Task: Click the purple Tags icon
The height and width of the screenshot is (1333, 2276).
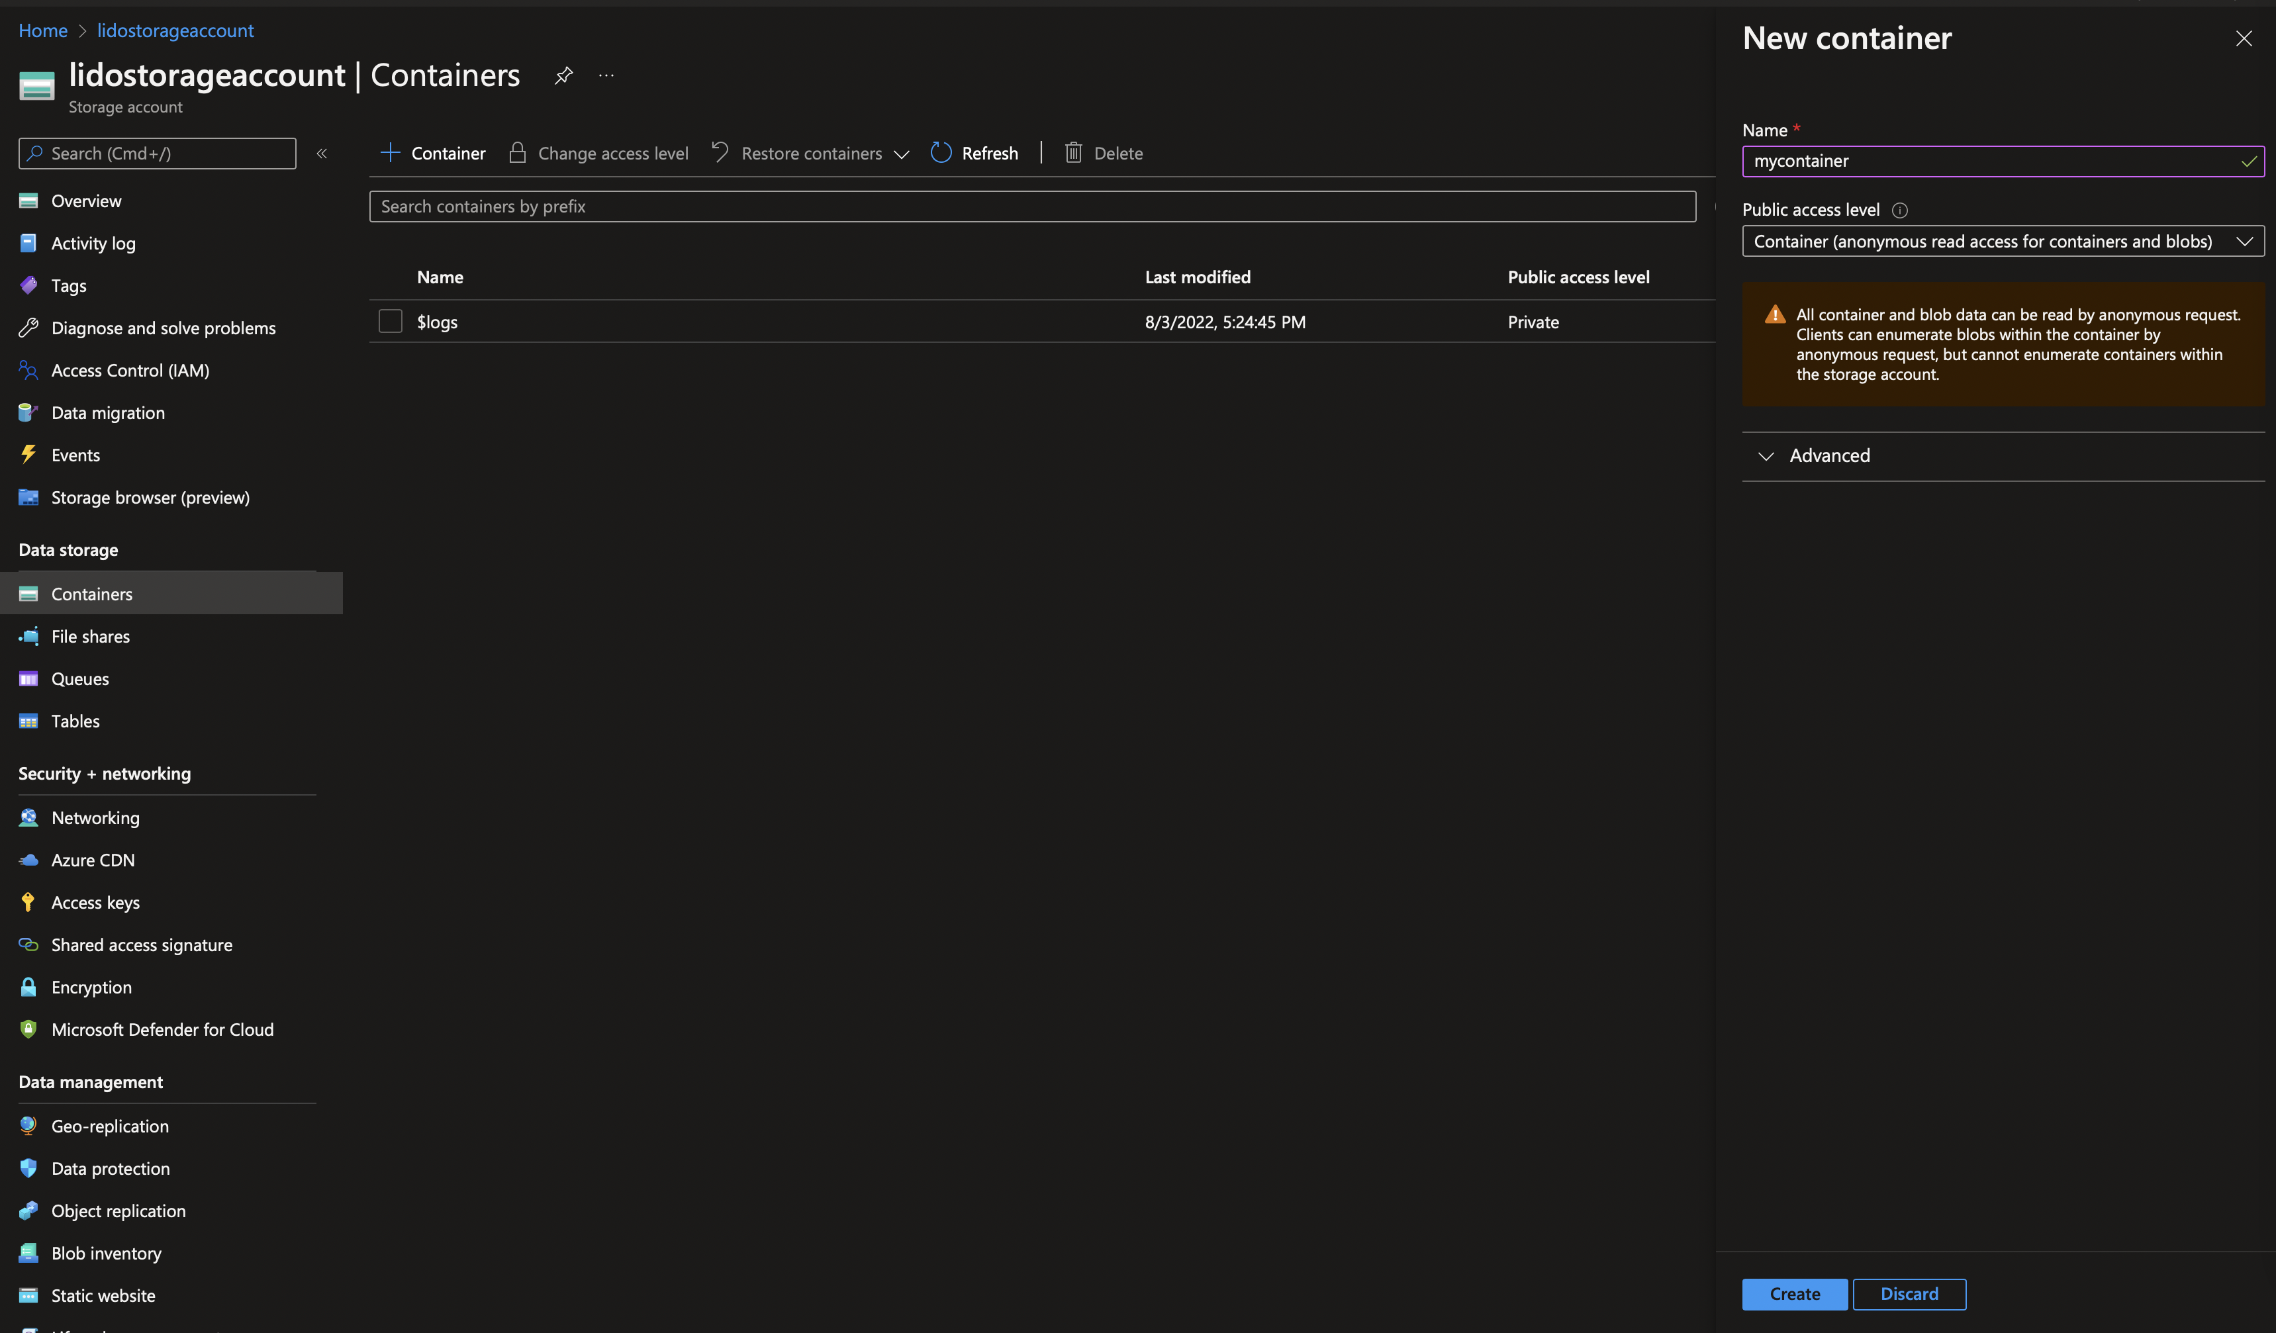Action: click(28, 285)
